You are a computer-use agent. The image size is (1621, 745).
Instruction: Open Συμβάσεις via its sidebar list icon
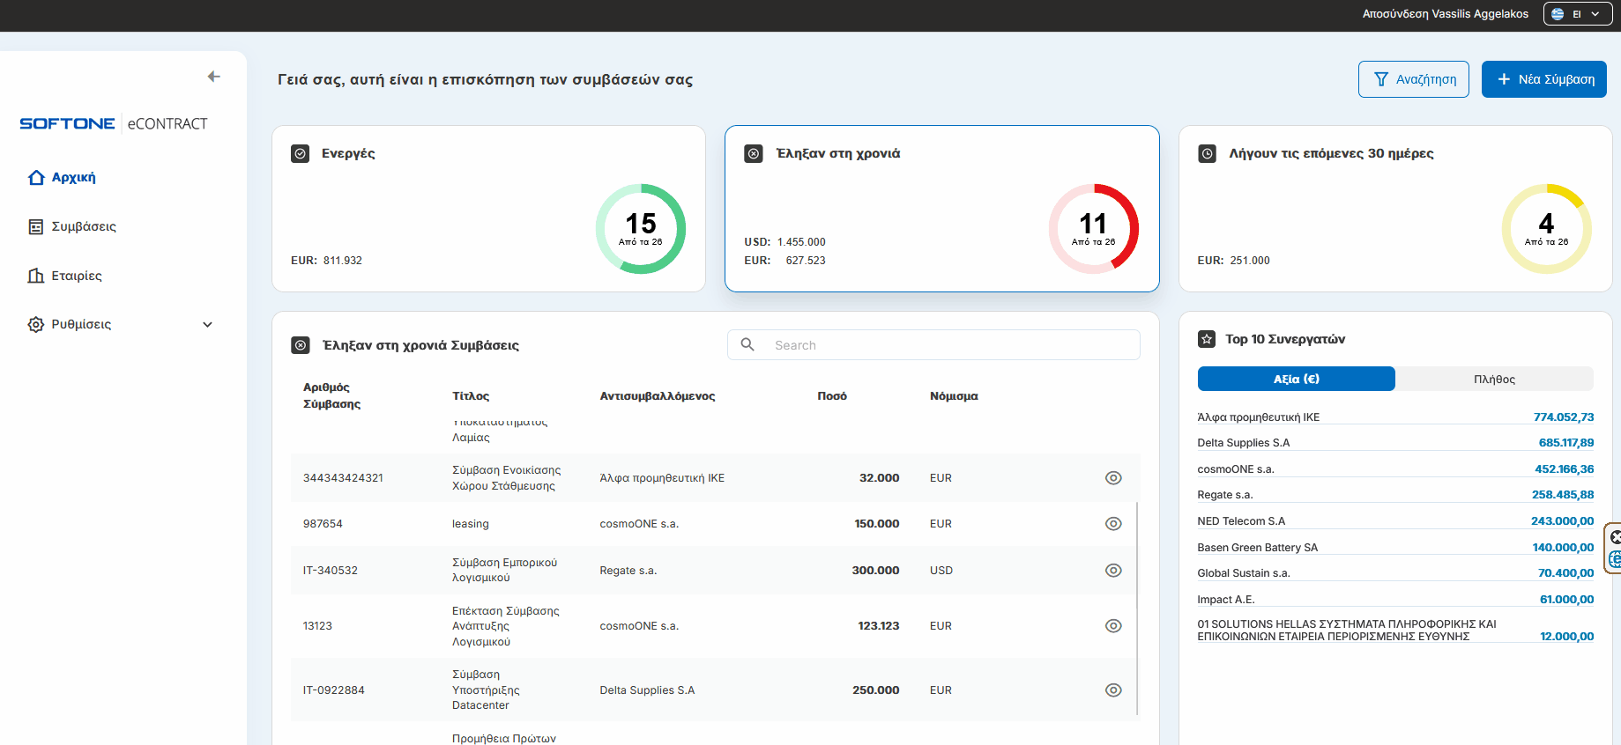(x=36, y=227)
